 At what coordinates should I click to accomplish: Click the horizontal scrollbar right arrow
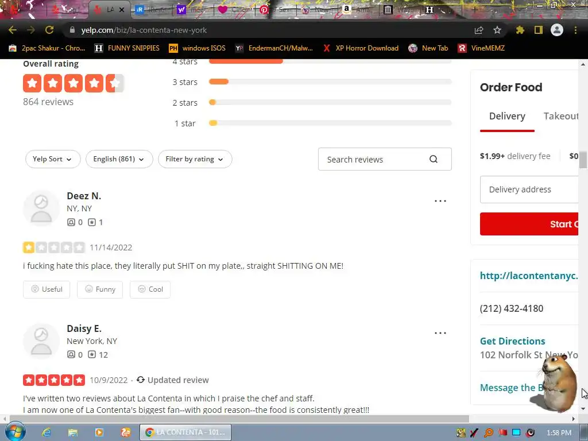pyautogui.click(x=574, y=419)
